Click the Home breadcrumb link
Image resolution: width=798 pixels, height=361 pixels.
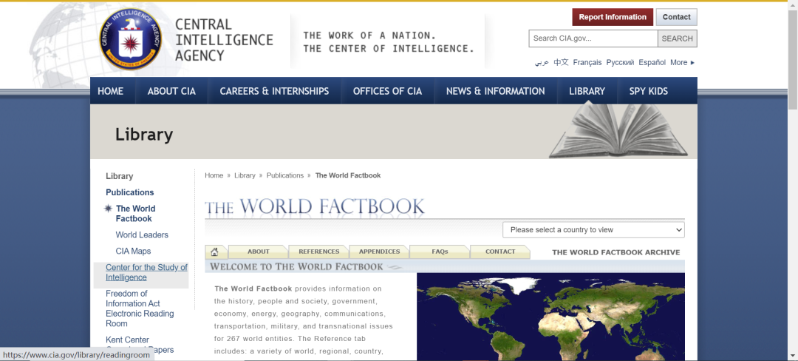(214, 175)
